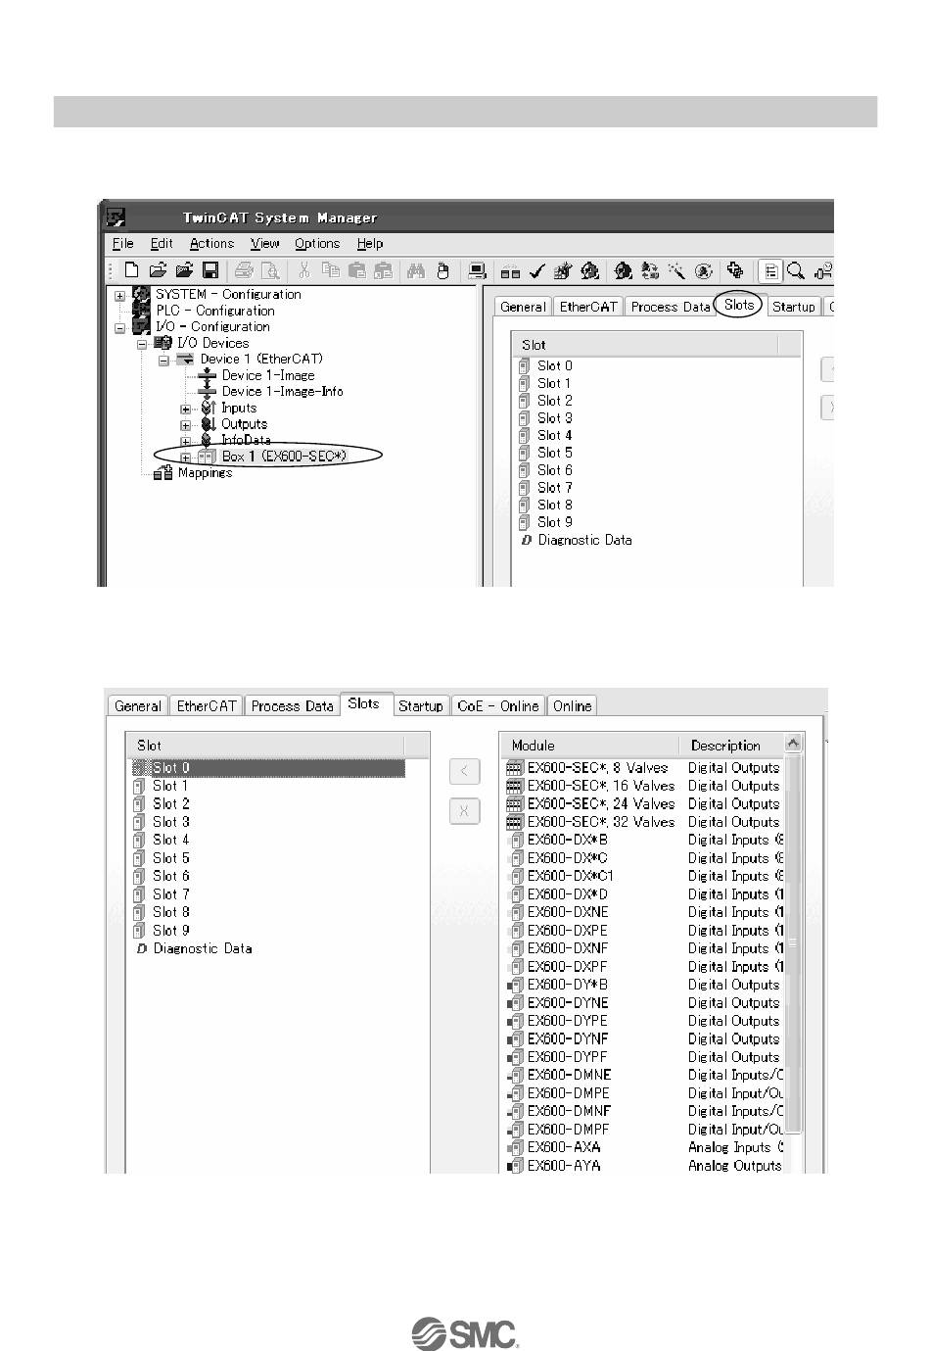This screenshot has height=1351, width=930.
Task: Select the EX600-AXA module icon
Action: click(x=516, y=1147)
